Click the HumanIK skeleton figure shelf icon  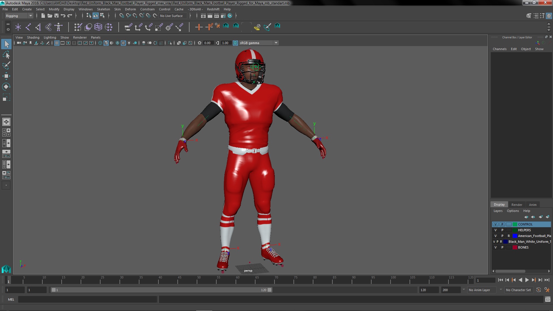click(x=58, y=27)
